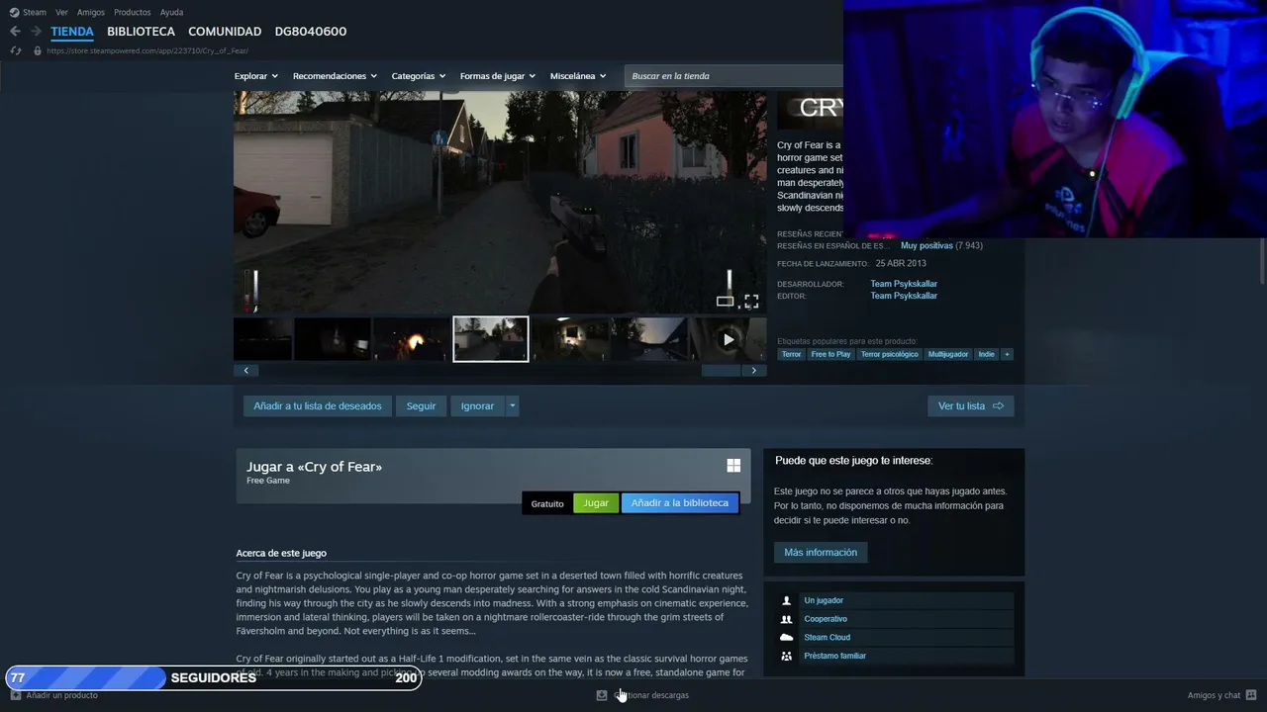Select the highlighted street screenshot thumbnail

click(x=491, y=339)
